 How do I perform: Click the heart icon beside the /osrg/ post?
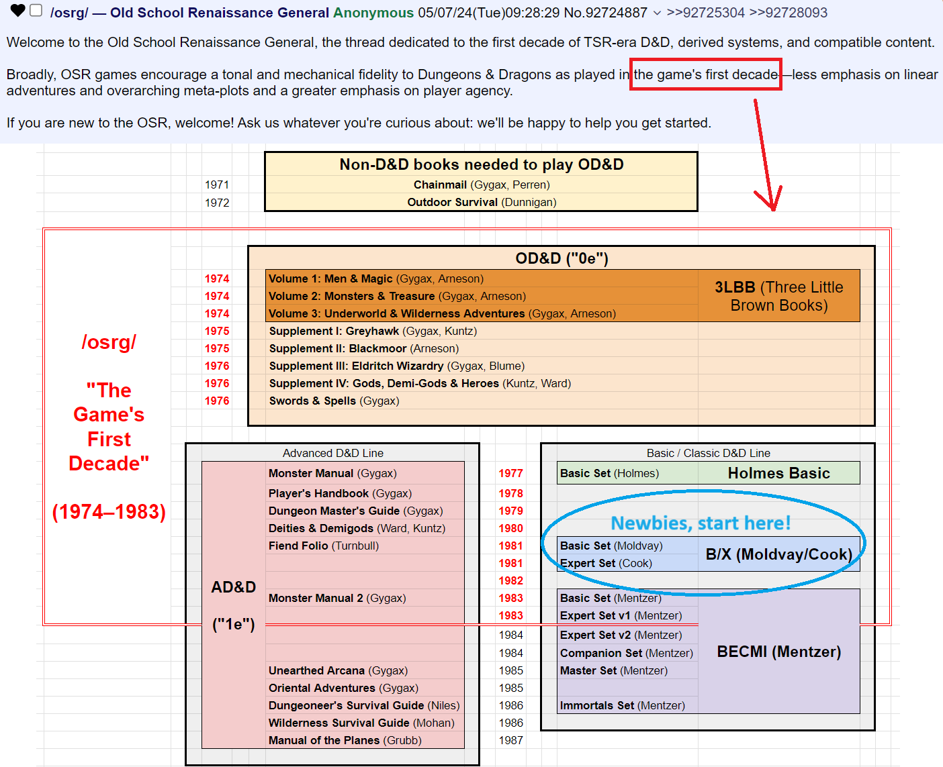pyautogui.click(x=18, y=11)
